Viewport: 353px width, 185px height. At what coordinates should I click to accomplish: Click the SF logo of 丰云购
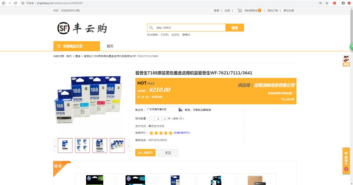[63, 28]
